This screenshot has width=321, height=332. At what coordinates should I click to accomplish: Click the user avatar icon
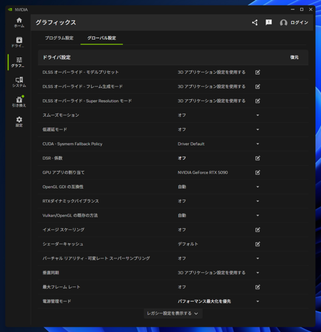pos(284,23)
